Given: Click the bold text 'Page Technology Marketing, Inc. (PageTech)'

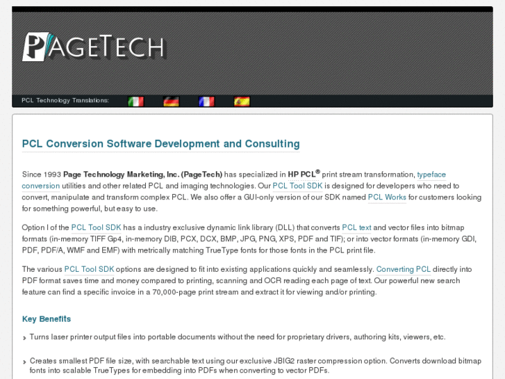Looking at the screenshot, I should pyautogui.click(x=142, y=175).
